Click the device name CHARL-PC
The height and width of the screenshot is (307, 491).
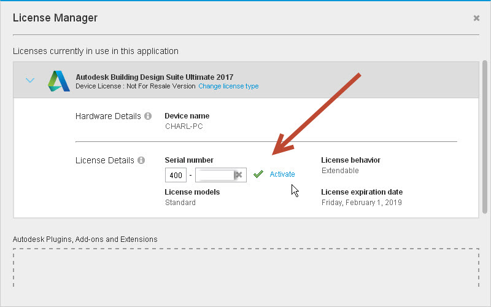[x=184, y=126]
